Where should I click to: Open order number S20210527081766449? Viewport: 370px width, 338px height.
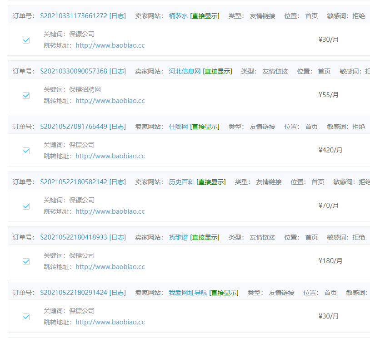click(74, 127)
